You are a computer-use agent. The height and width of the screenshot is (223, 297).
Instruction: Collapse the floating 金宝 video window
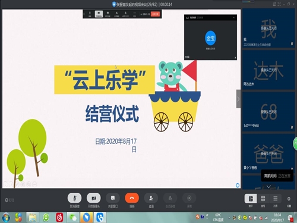(x=233, y=18)
